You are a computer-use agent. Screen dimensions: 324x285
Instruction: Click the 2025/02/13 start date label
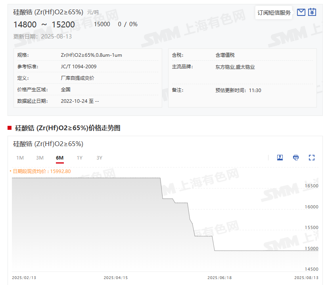coord(24,278)
